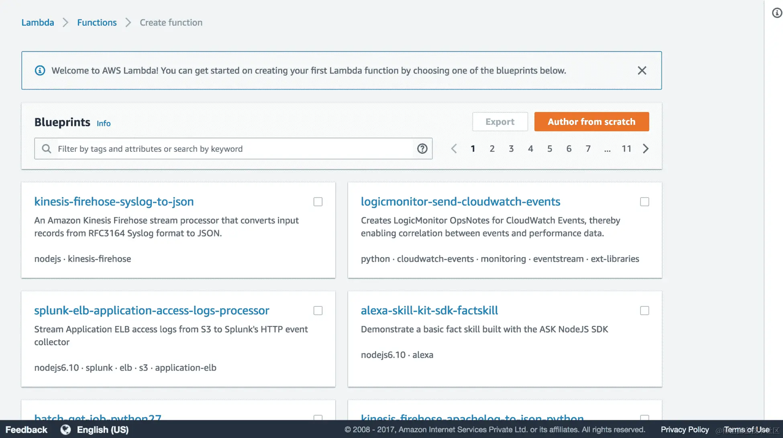Click the search magnifier icon in filter box

click(x=47, y=149)
